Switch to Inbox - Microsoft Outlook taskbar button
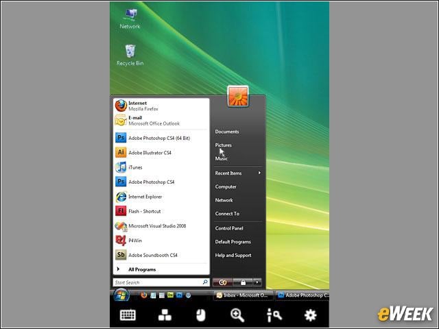439x329 pixels. [x=244, y=295]
